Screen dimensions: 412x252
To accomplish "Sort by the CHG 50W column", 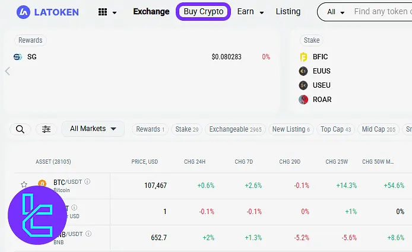I will tap(378, 162).
